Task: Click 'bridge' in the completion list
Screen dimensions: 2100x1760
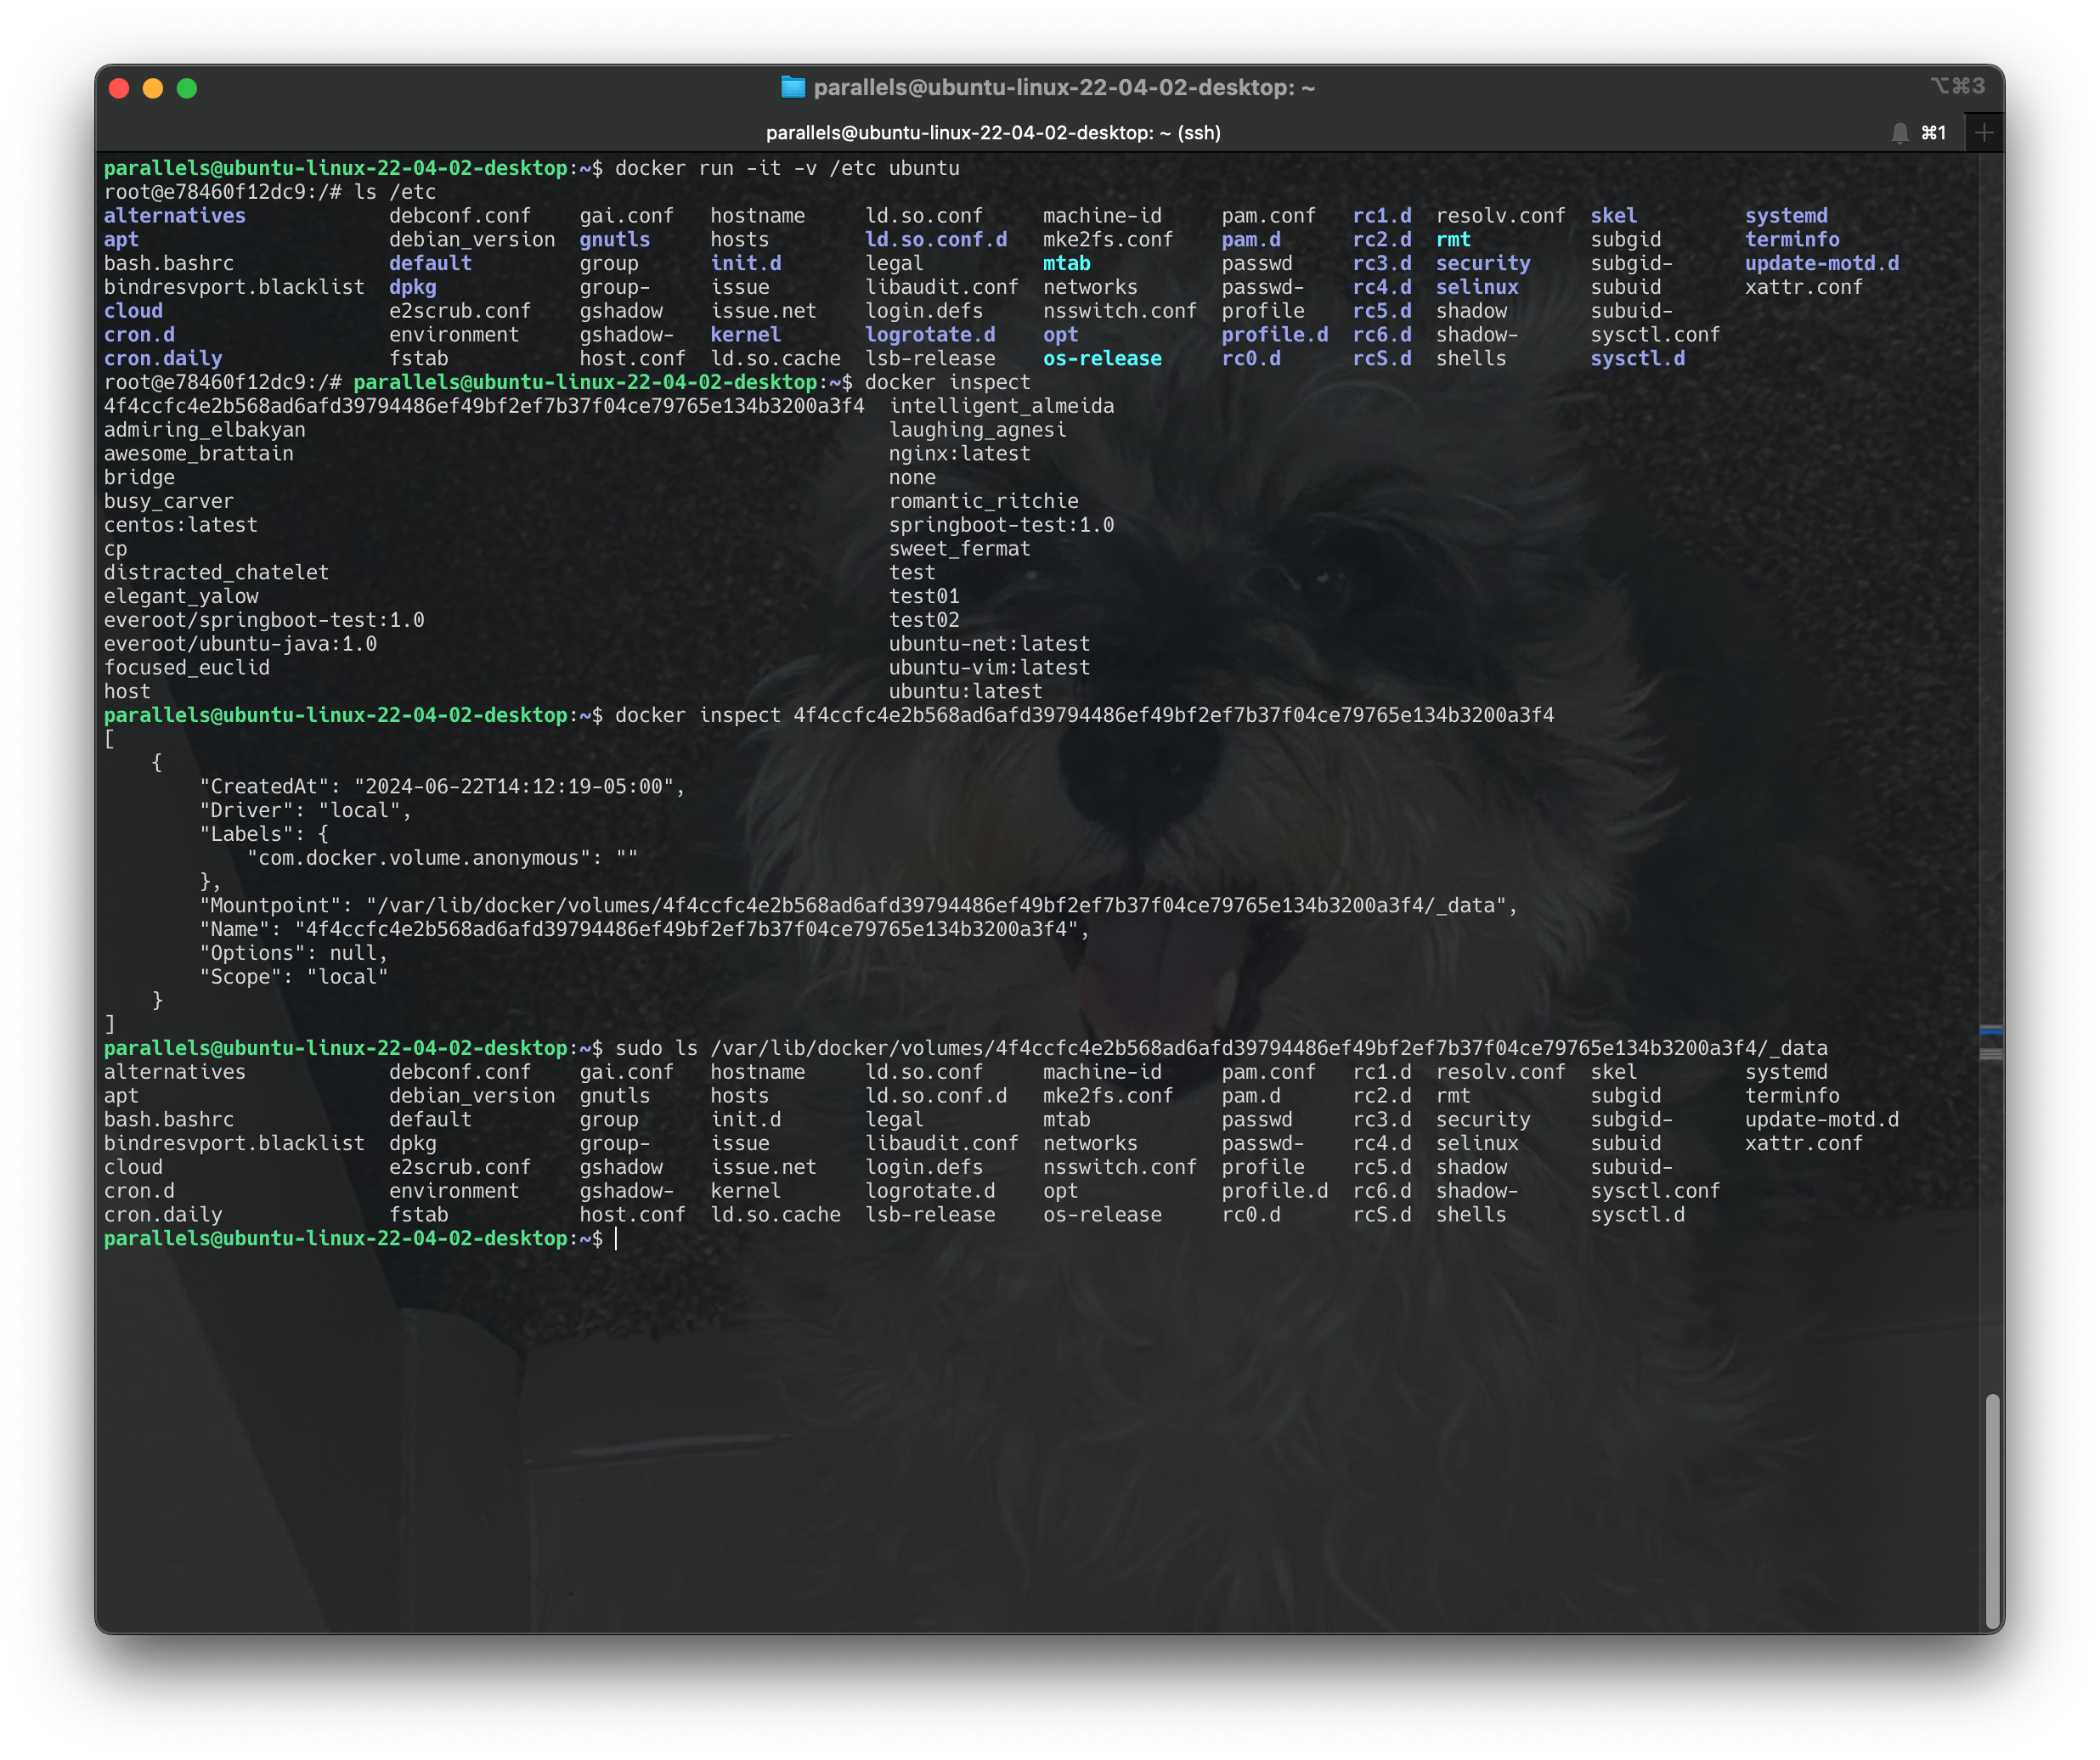Action: (139, 478)
